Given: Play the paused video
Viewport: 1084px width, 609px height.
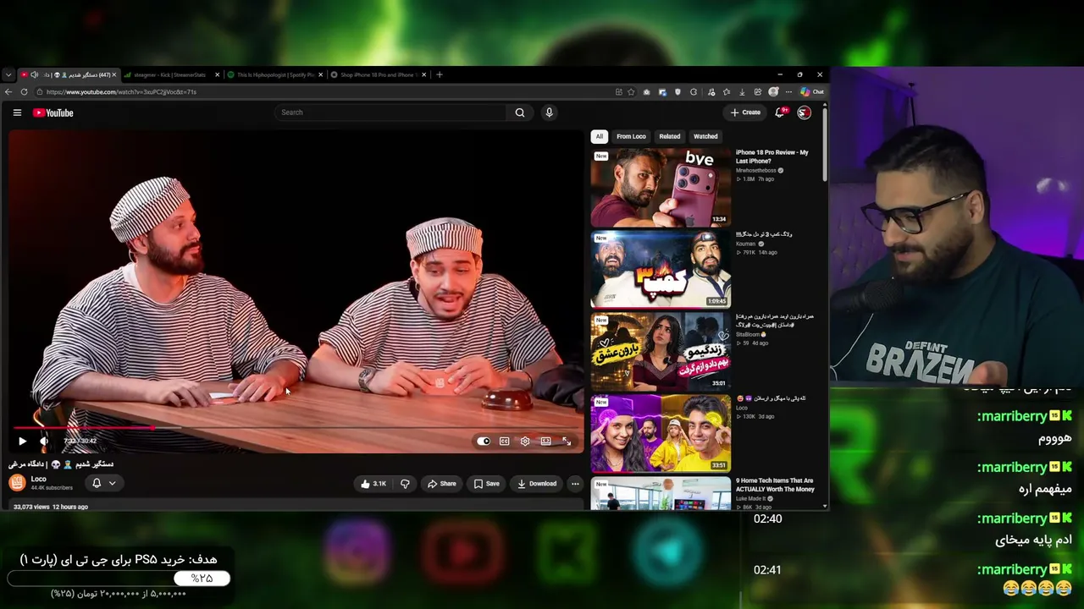Looking at the screenshot, I should [22, 441].
